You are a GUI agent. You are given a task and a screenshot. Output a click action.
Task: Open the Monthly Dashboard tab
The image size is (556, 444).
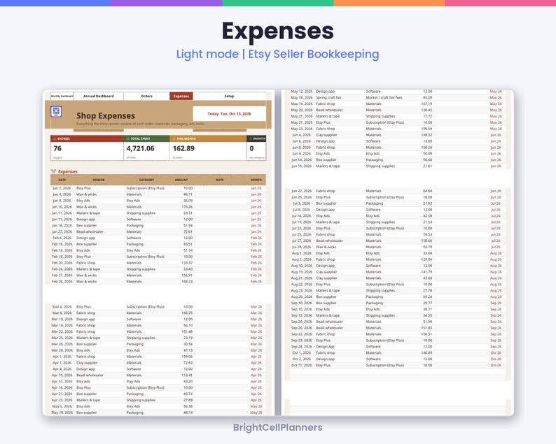tap(62, 96)
